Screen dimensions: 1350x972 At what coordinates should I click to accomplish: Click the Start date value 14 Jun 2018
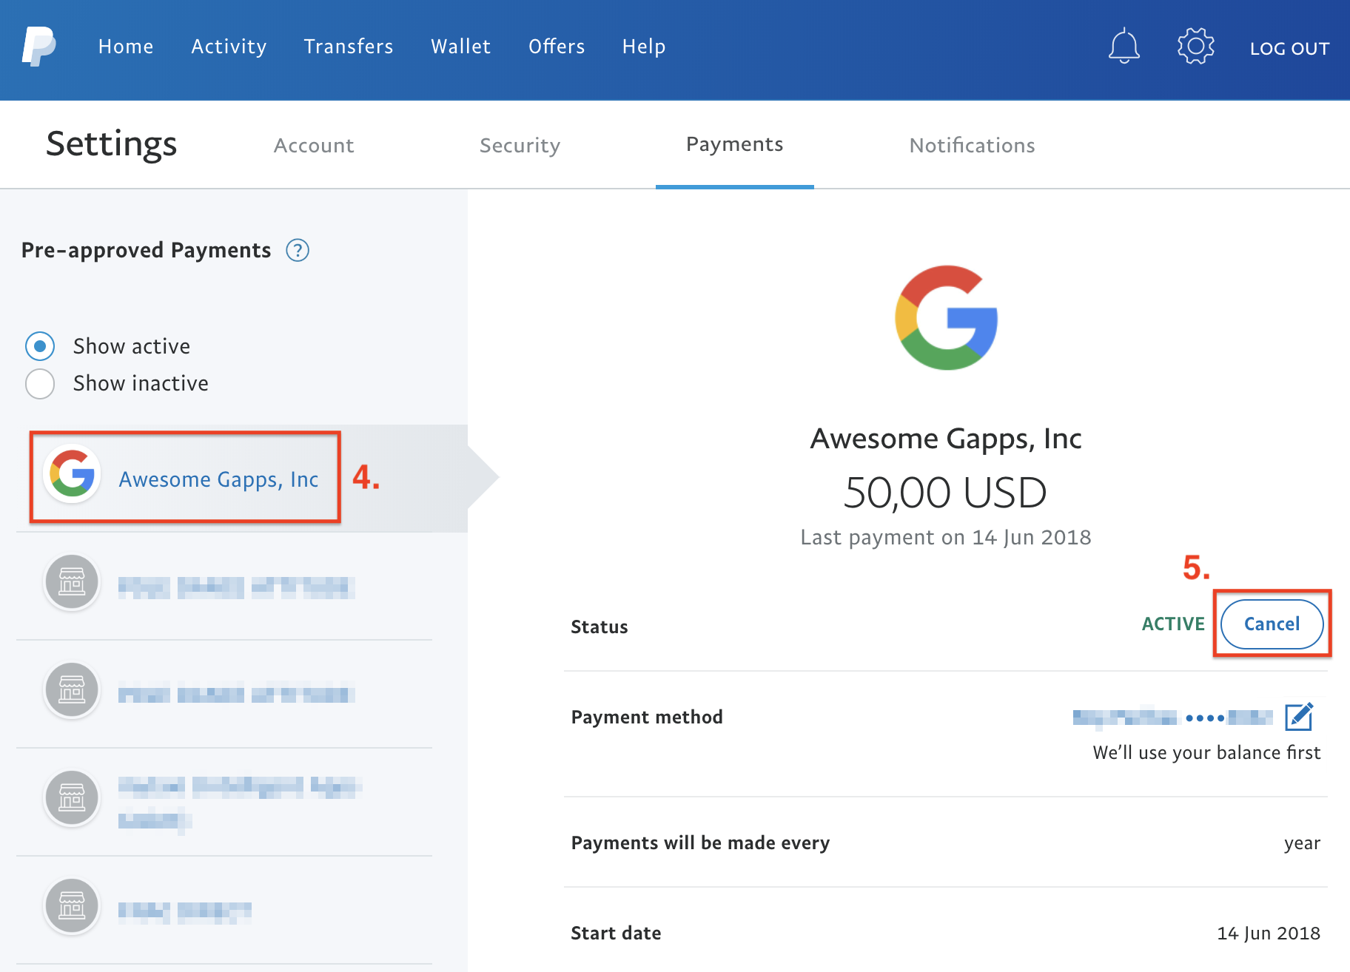click(1269, 934)
